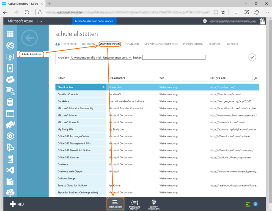Viewport: 272px width, 211px height.
Task: Select the SQL databases DB sidebar icon
Action: point(10,102)
